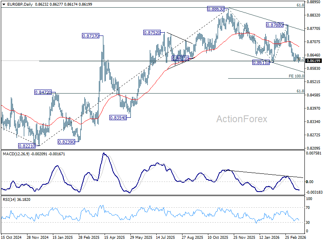
Task: Click the 28 Nov 2024 date label
Action: (38, 237)
